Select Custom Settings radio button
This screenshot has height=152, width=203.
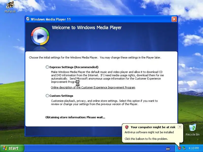coord(47,96)
